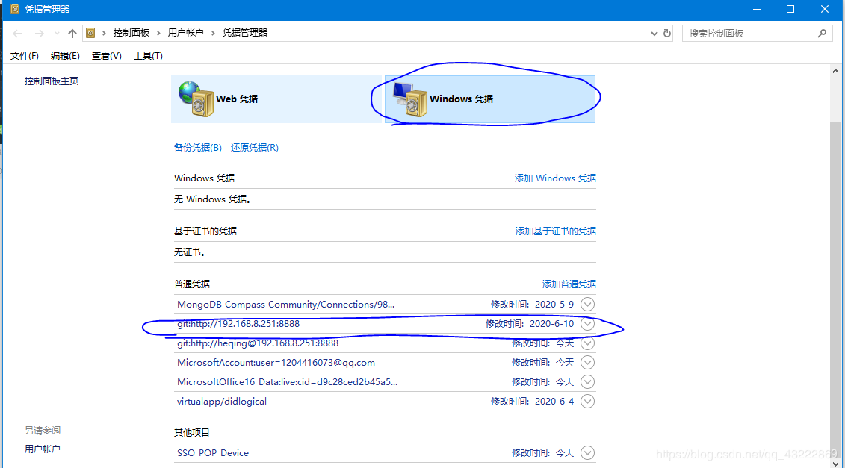Click the Control Panel icon in address bar
This screenshot has height=468, width=845.
pos(90,33)
